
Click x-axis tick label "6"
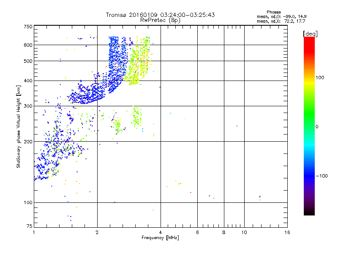tap(197, 232)
